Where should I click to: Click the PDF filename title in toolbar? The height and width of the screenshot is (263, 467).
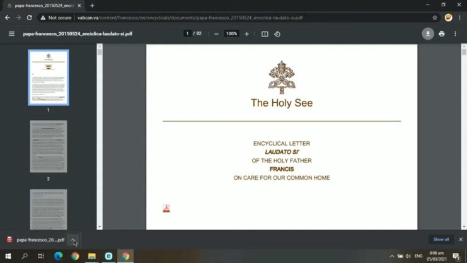point(78,33)
